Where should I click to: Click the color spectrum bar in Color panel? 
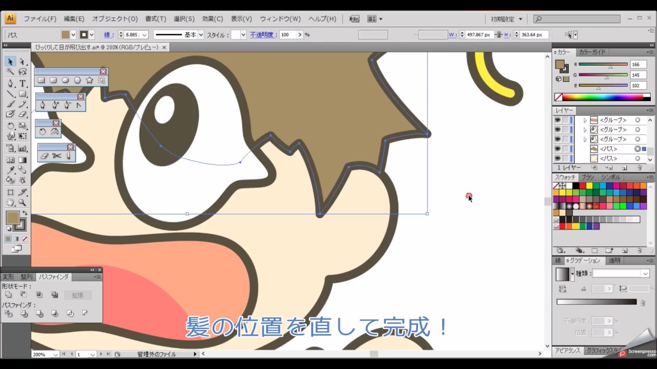[x=603, y=97]
